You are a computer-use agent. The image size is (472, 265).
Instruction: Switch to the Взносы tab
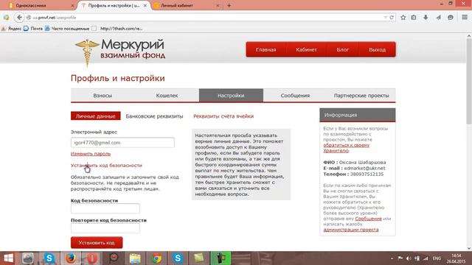point(103,95)
